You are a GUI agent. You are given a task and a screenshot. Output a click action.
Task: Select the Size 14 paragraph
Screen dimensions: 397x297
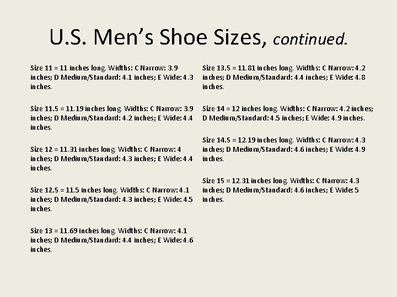pyautogui.click(x=288, y=113)
